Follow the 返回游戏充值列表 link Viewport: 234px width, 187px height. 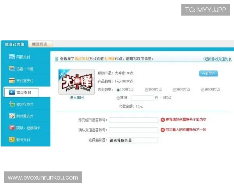coord(217,59)
